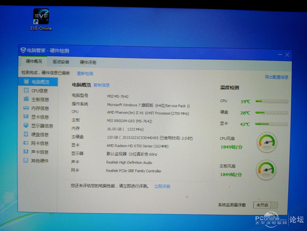Open 显卡信息 label in sidebar

point(40,117)
